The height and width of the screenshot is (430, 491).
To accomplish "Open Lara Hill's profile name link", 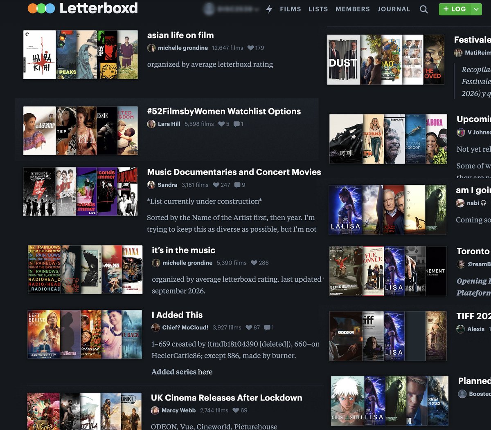I will (x=169, y=124).
